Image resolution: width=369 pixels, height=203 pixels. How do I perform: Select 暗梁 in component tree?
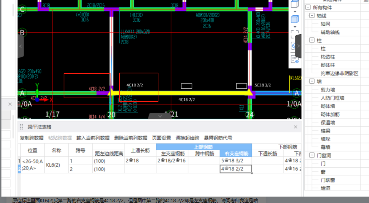click(325, 131)
